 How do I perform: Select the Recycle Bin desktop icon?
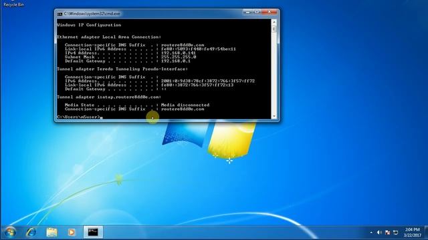[x=13, y=4]
